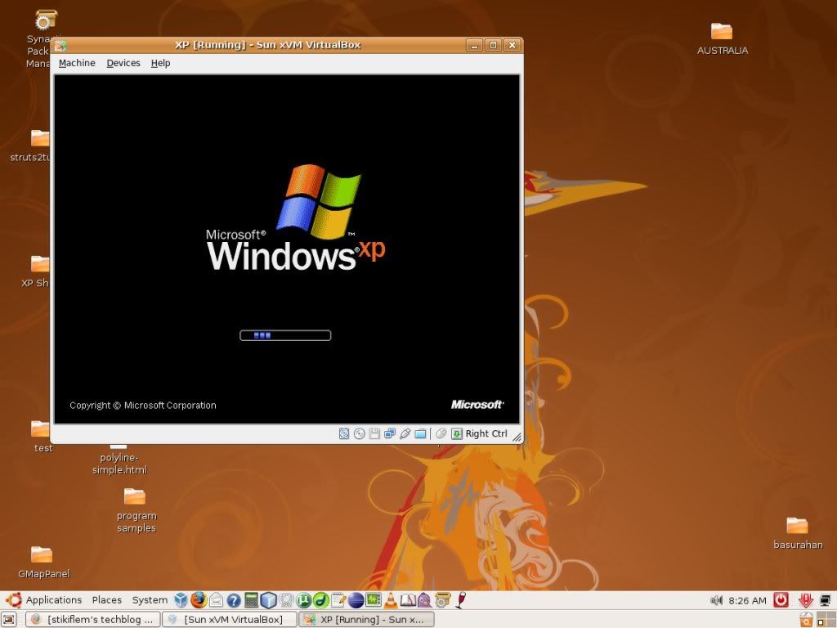Expand the Places menu in the panel
The width and height of the screenshot is (837, 628).
(x=106, y=600)
